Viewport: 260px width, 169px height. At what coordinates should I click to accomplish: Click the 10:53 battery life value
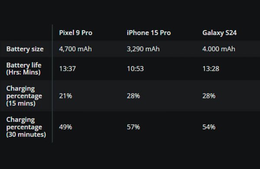point(135,68)
